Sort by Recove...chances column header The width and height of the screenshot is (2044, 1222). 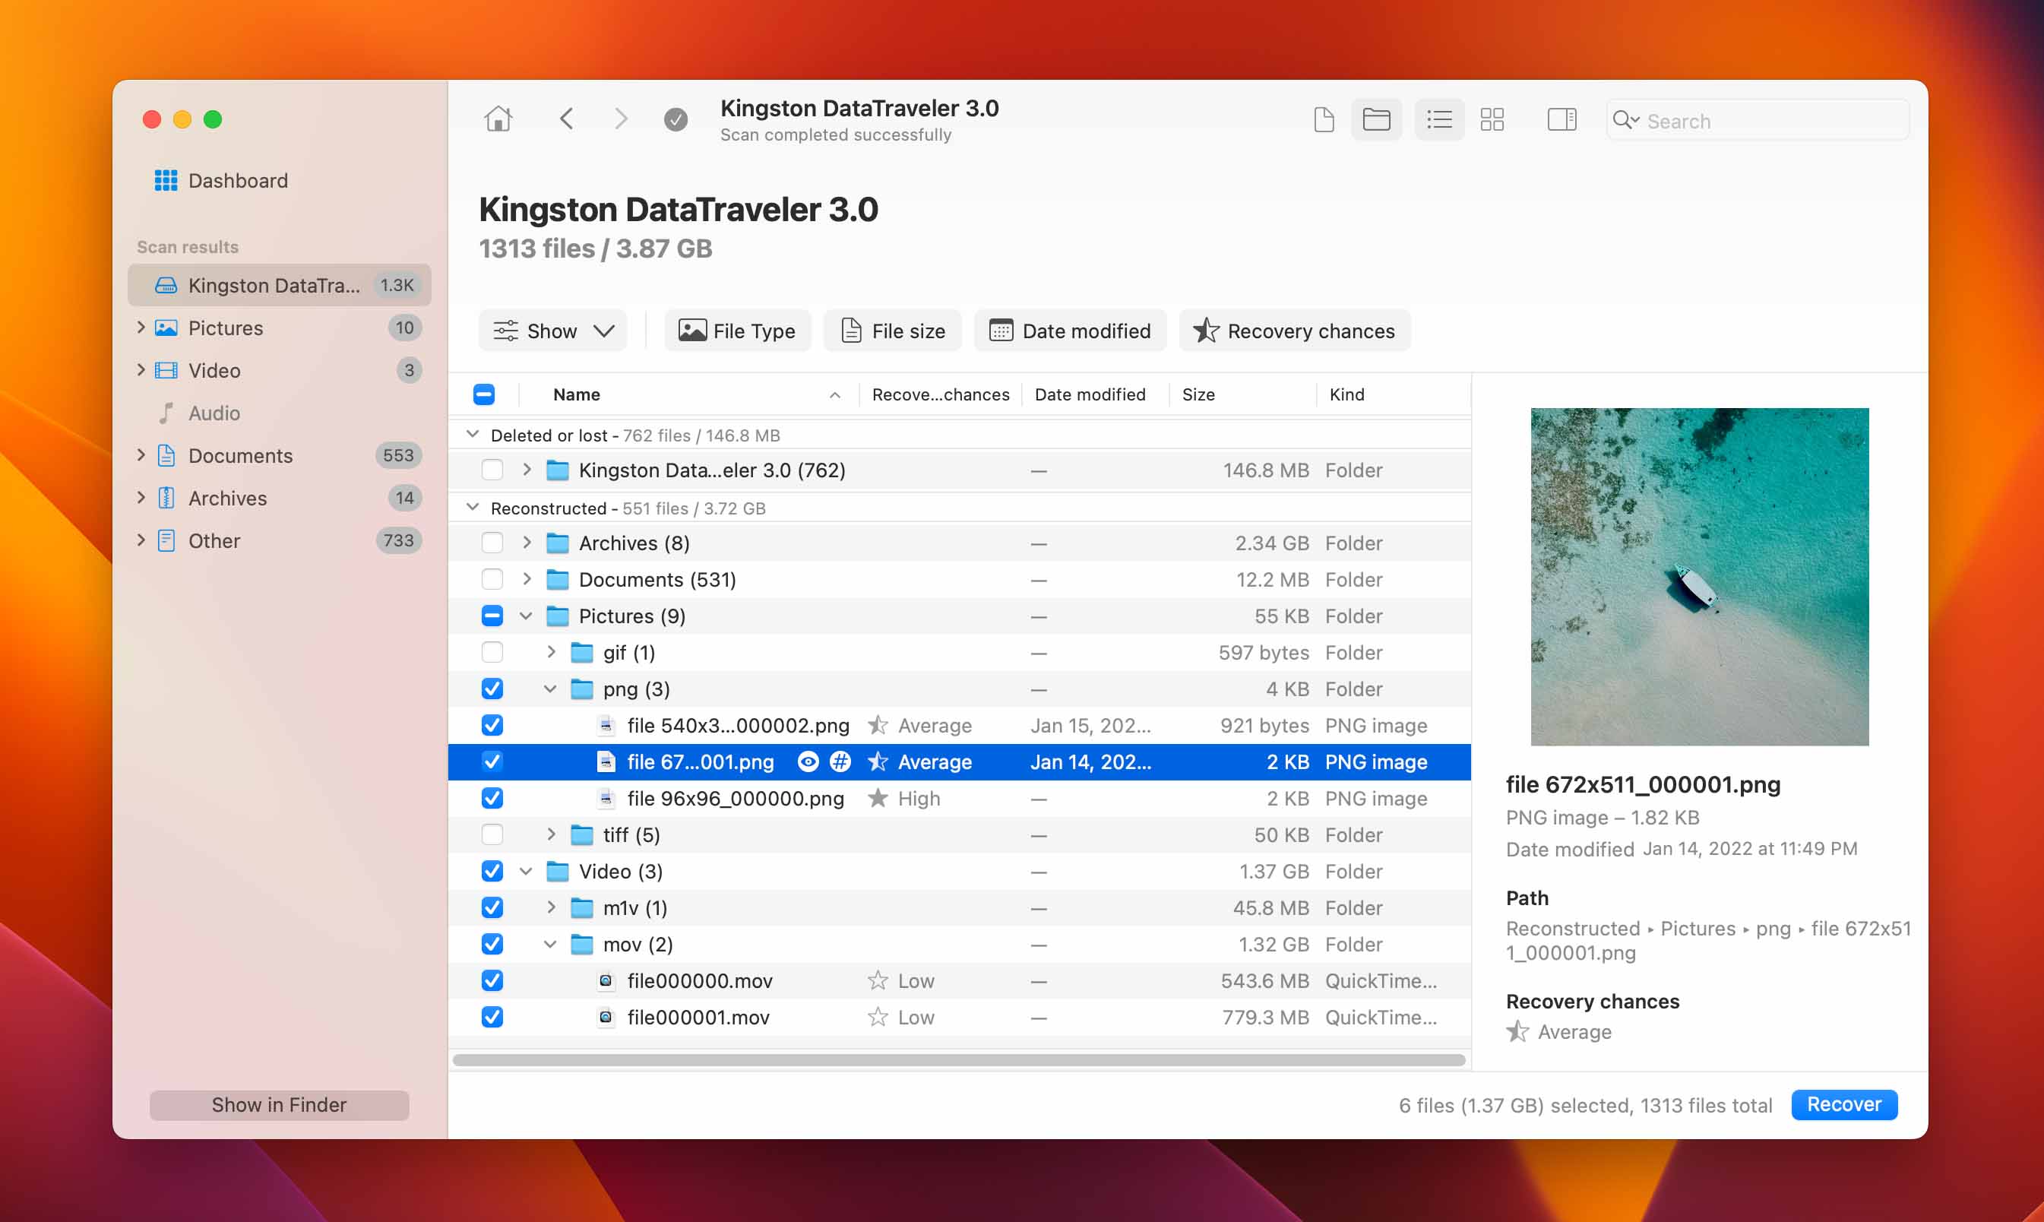940,394
